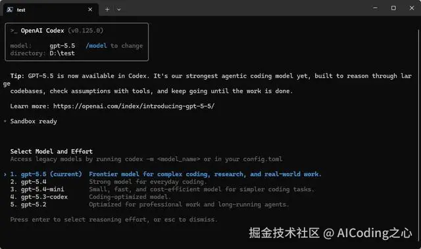Image resolution: width=421 pixels, height=249 pixels.
Task: Click the version number v0.125.0
Action: point(86,31)
